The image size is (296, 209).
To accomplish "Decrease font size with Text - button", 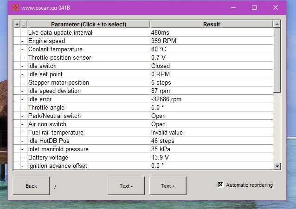I will point(126,186).
